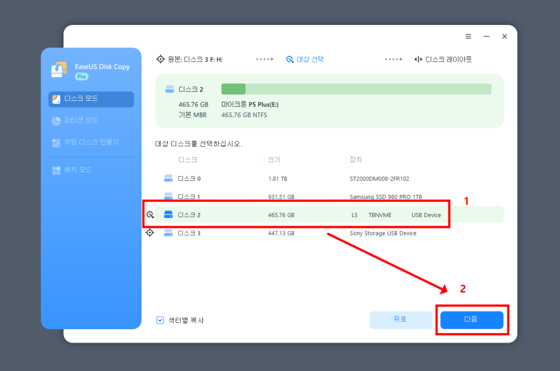The height and width of the screenshot is (371, 560).
Task: Click the layout icon beside 디스크 레이아웃
Action: (x=418, y=59)
